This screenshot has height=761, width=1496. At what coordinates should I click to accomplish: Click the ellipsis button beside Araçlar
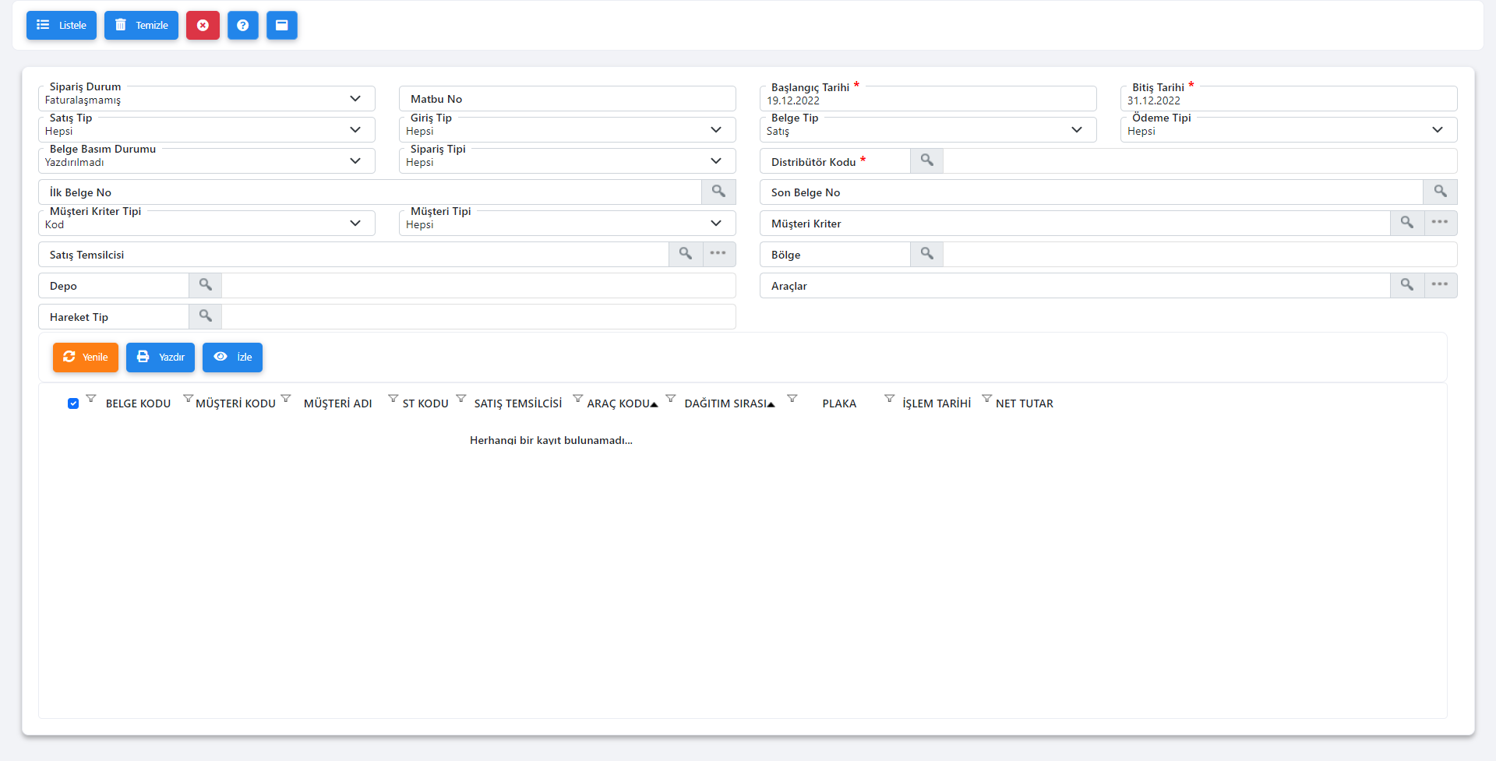pyautogui.click(x=1440, y=285)
